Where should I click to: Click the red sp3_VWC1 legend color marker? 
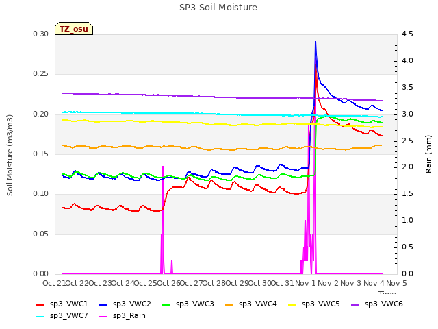(40, 305)
